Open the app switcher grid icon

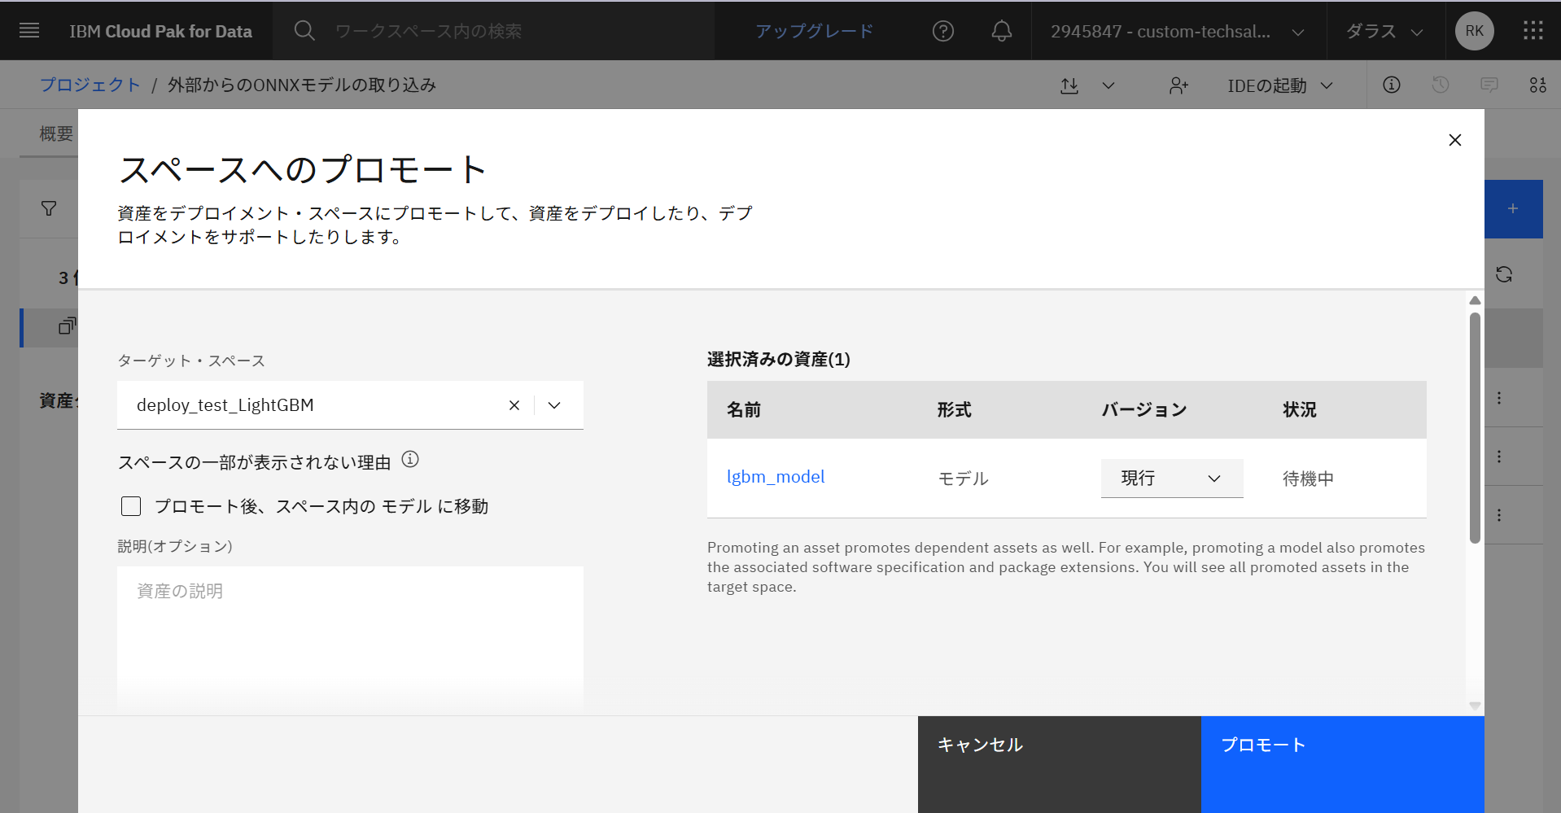click(1533, 31)
